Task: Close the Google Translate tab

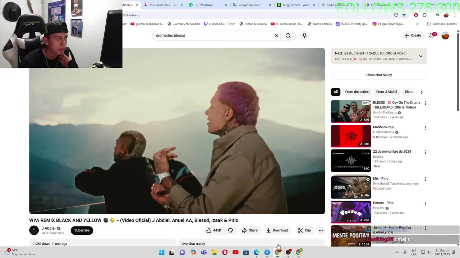Action: (x=270, y=5)
